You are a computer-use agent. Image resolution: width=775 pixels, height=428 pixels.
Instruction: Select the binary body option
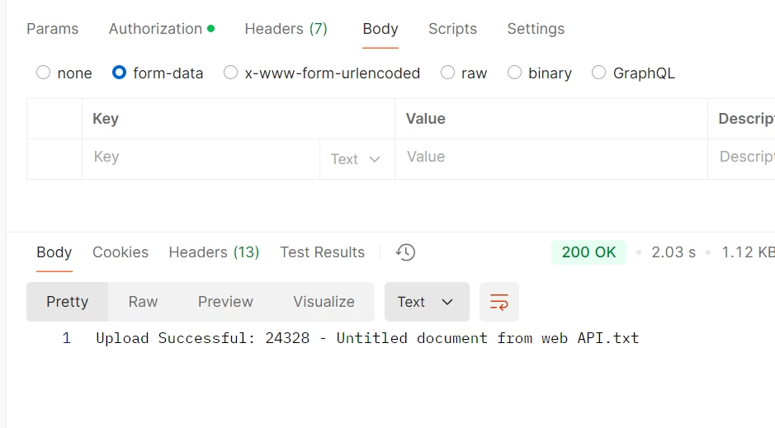coord(514,73)
